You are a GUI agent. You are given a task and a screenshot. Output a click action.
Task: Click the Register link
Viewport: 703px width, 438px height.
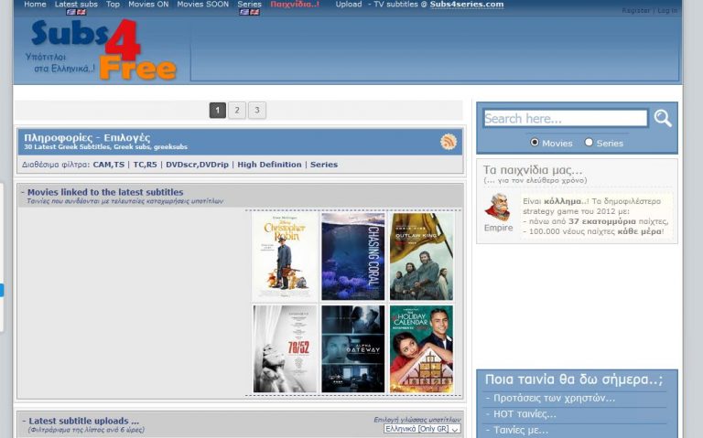point(635,10)
